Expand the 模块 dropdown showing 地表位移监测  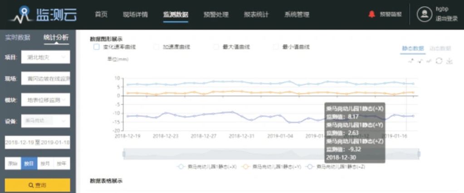tap(45, 100)
